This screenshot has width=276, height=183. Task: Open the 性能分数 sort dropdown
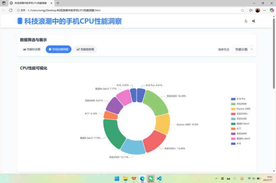243,49
